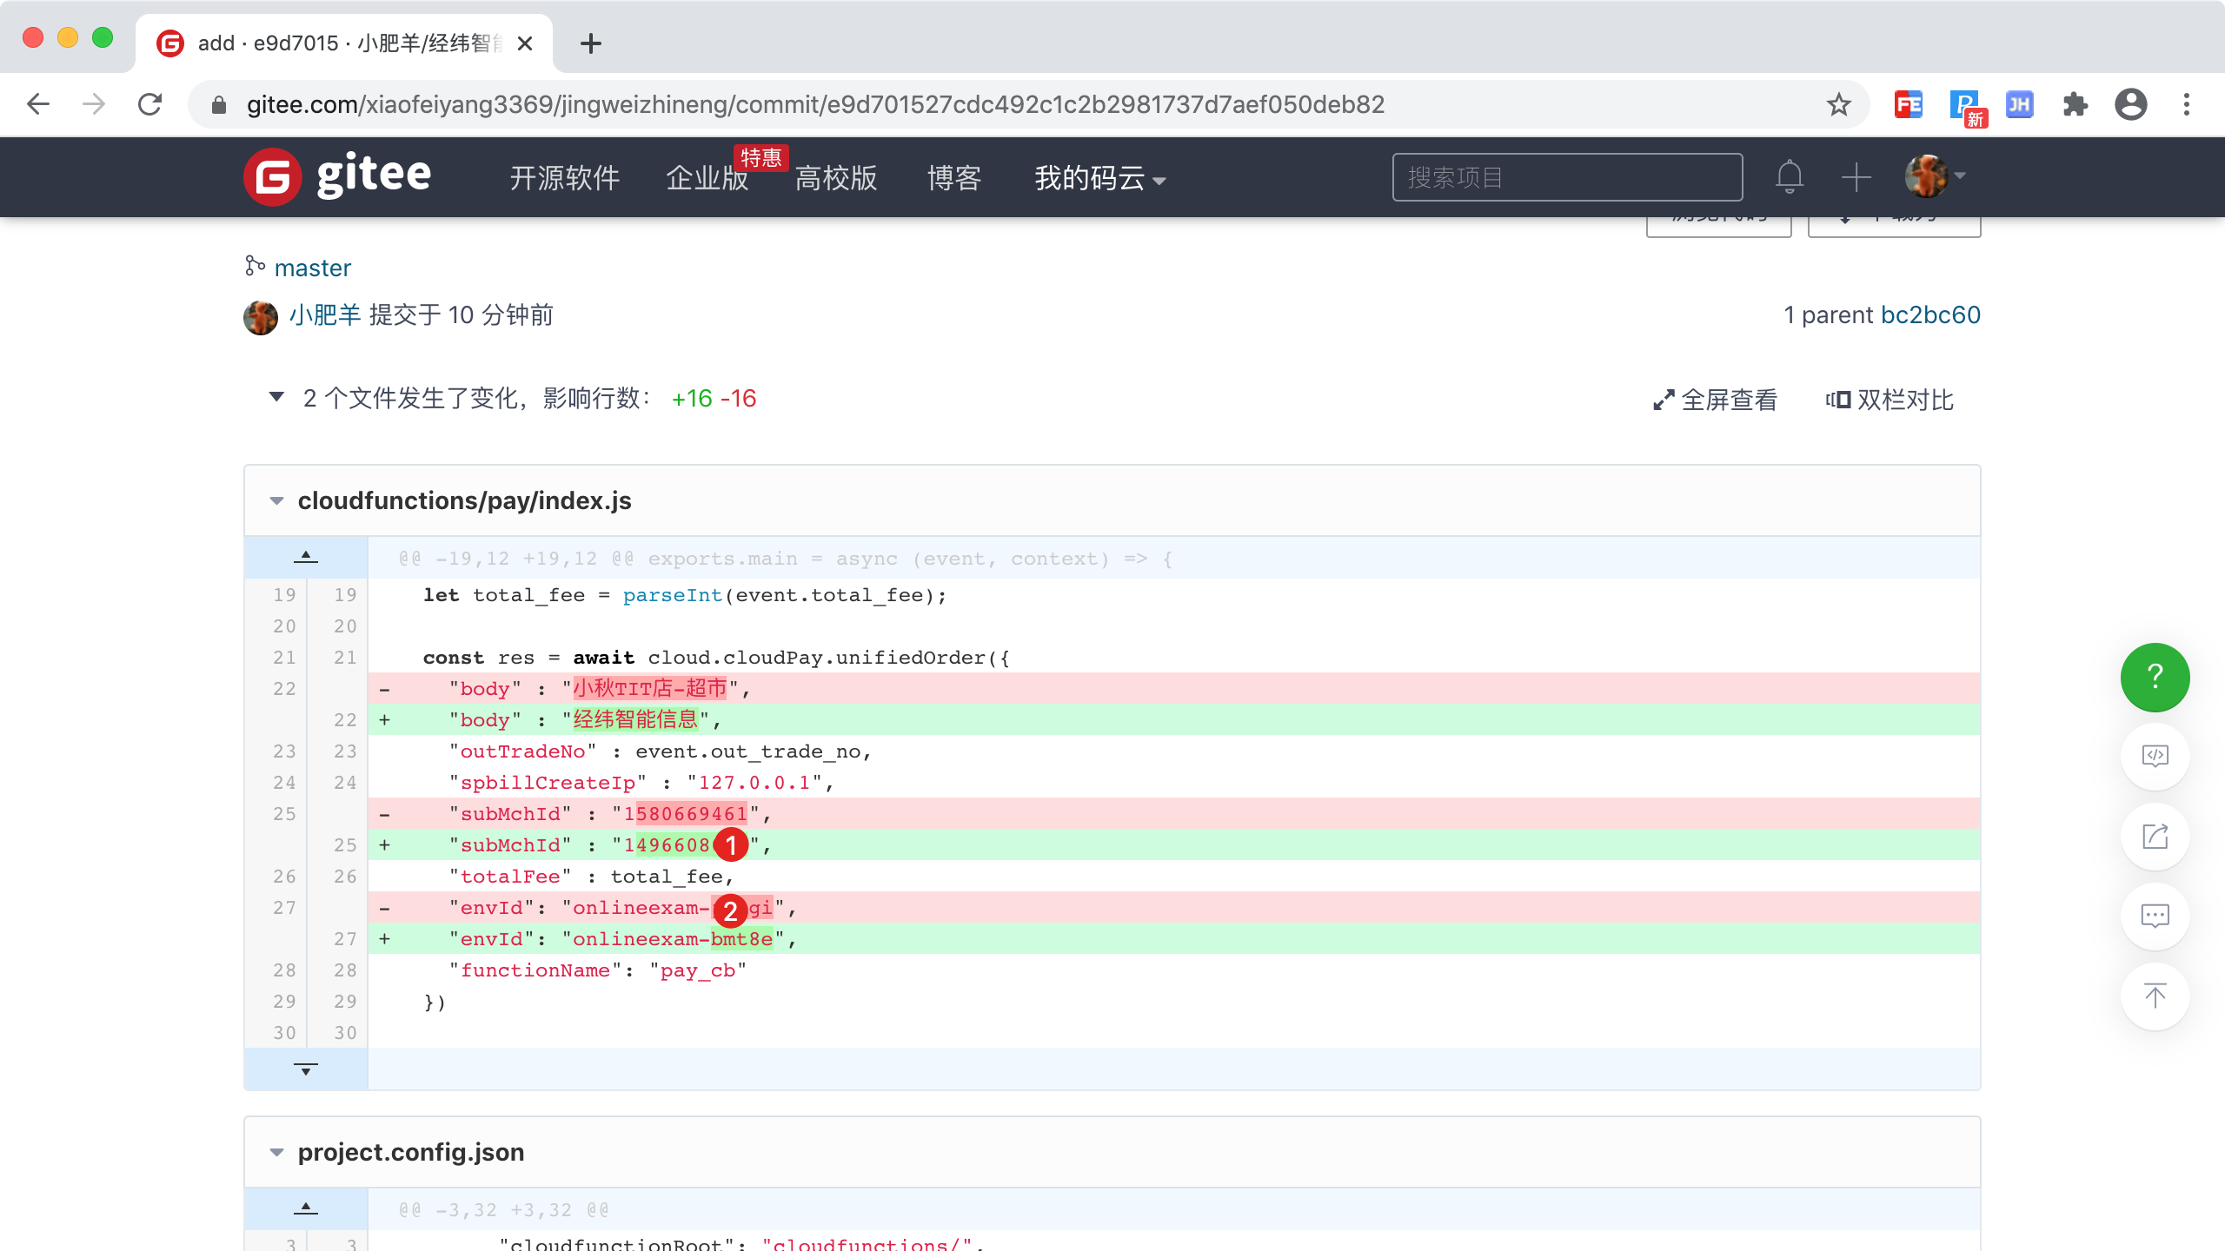
Task: Click the back-to-top arrow icon
Action: coord(2155,996)
